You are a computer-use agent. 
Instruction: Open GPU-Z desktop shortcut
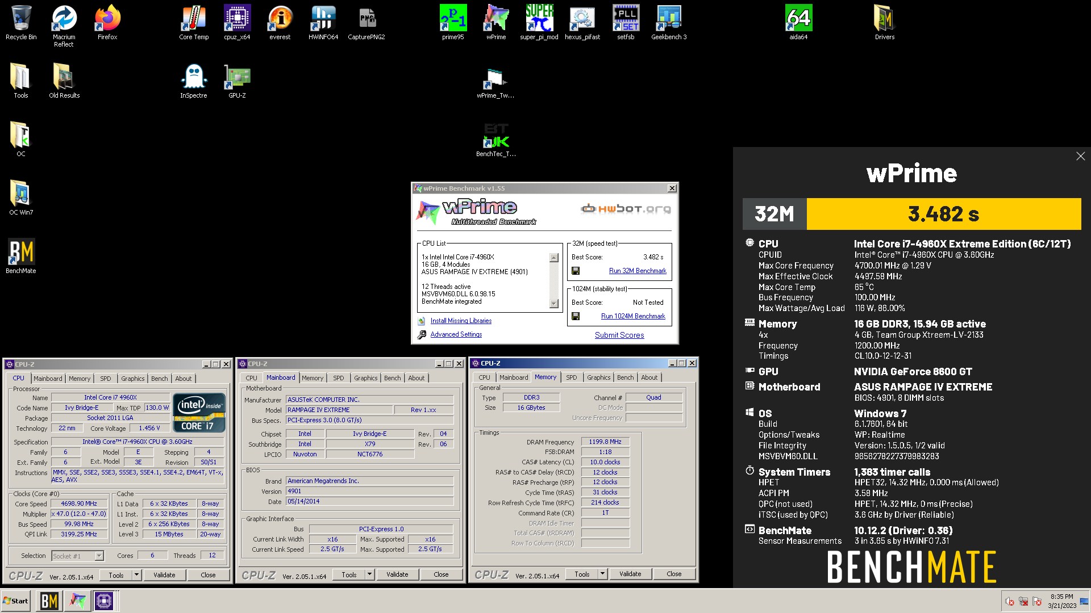tap(237, 81)
